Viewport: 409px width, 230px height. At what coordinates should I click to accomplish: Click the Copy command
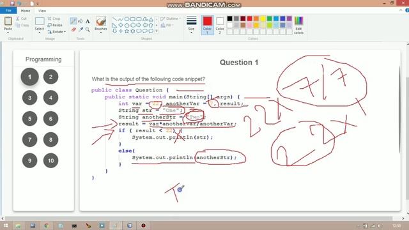(22, 25)
